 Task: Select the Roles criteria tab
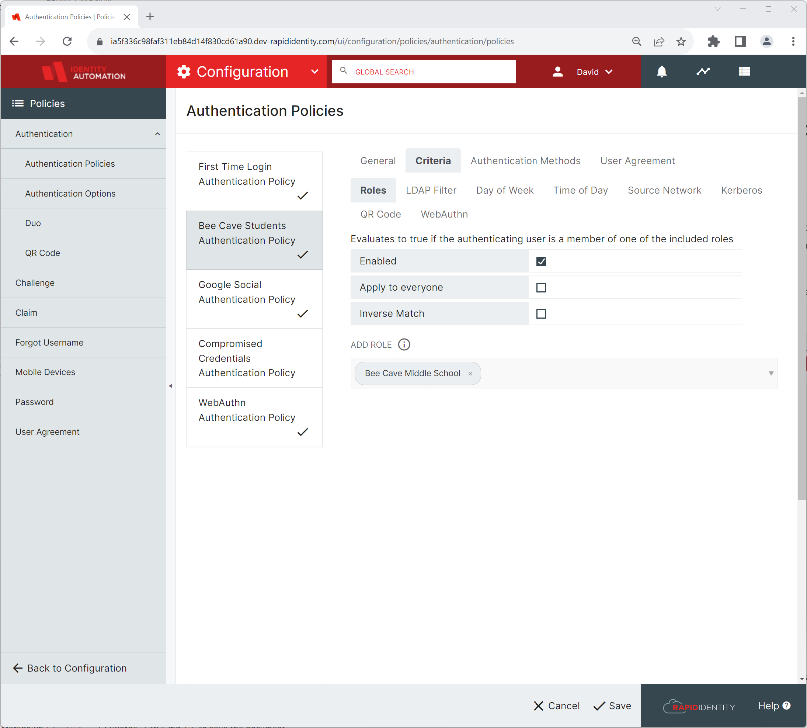coord(373,190)
